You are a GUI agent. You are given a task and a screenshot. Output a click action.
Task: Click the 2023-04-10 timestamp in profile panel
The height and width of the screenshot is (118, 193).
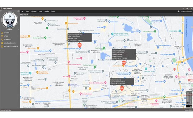coord(11,47)
